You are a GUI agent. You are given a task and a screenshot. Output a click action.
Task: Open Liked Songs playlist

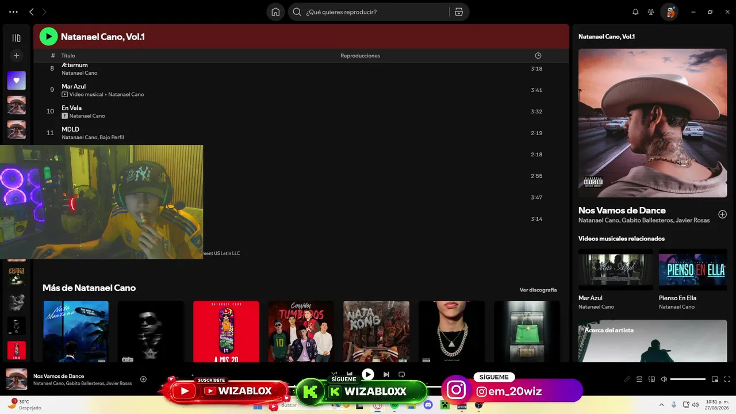[16, 80]
